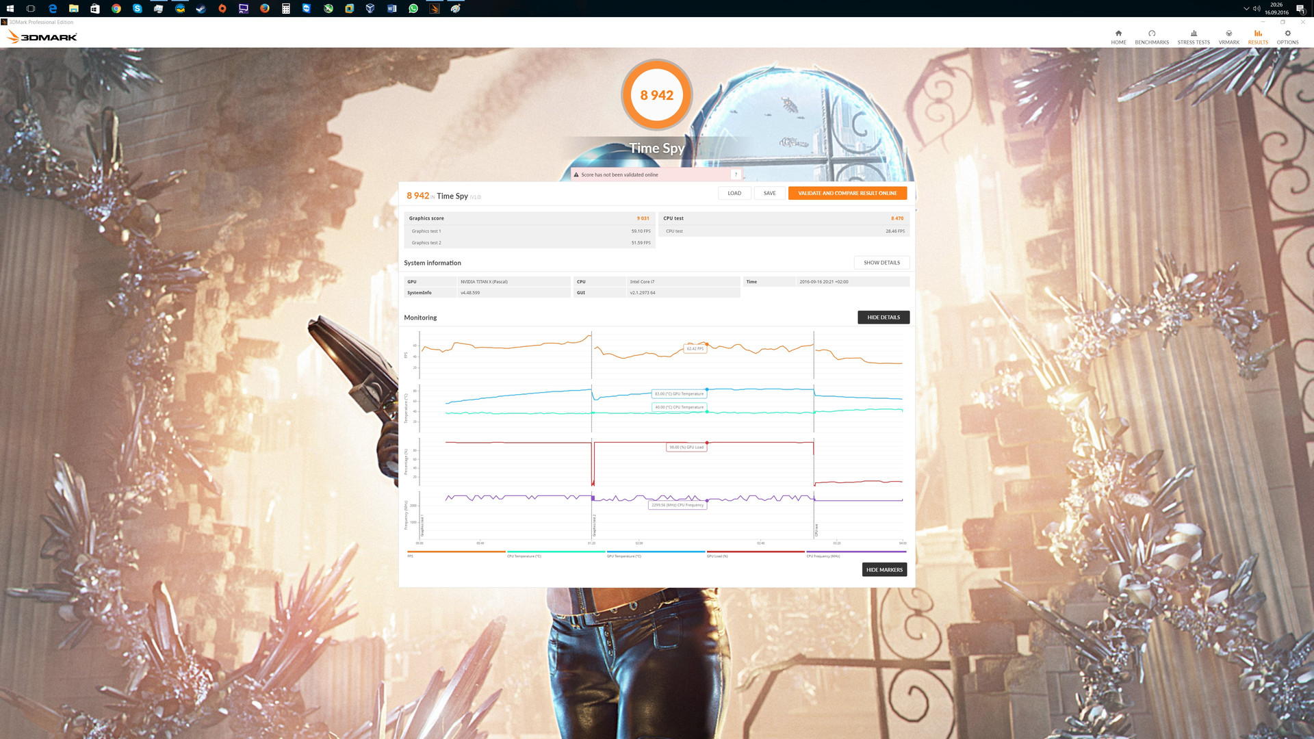Open File Explorer from the taskbar
Viewport: 1314px width, 739px height.
tap(74, 8)
